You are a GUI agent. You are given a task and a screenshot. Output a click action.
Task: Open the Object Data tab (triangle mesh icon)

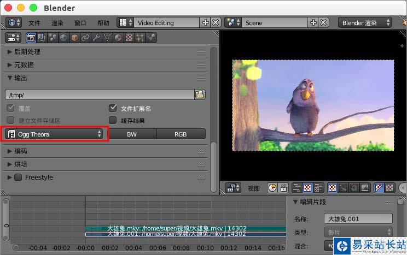coord(107,38)
